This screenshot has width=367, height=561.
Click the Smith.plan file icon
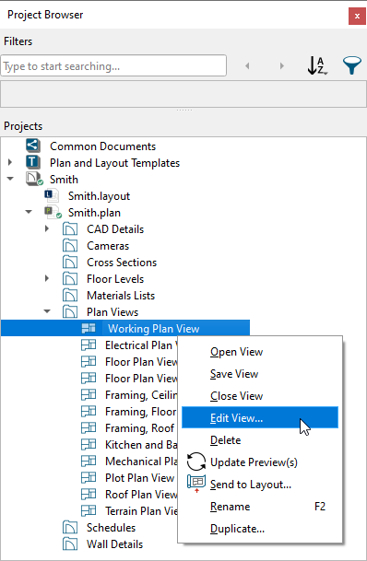point(53,212)
